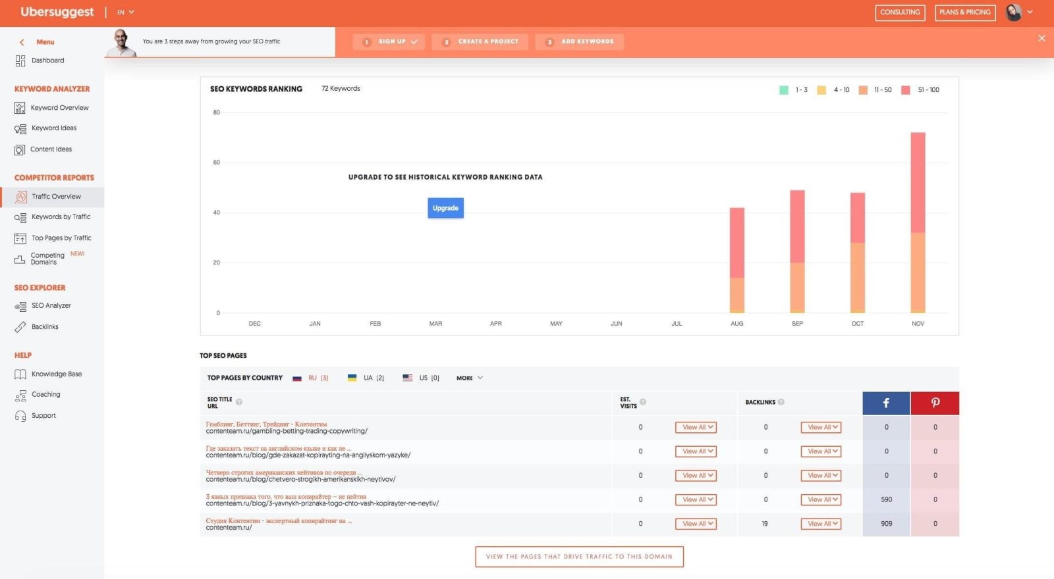Open the Backlinks link icon
This screenshot has height=579, width=1054.
point(20,327)
